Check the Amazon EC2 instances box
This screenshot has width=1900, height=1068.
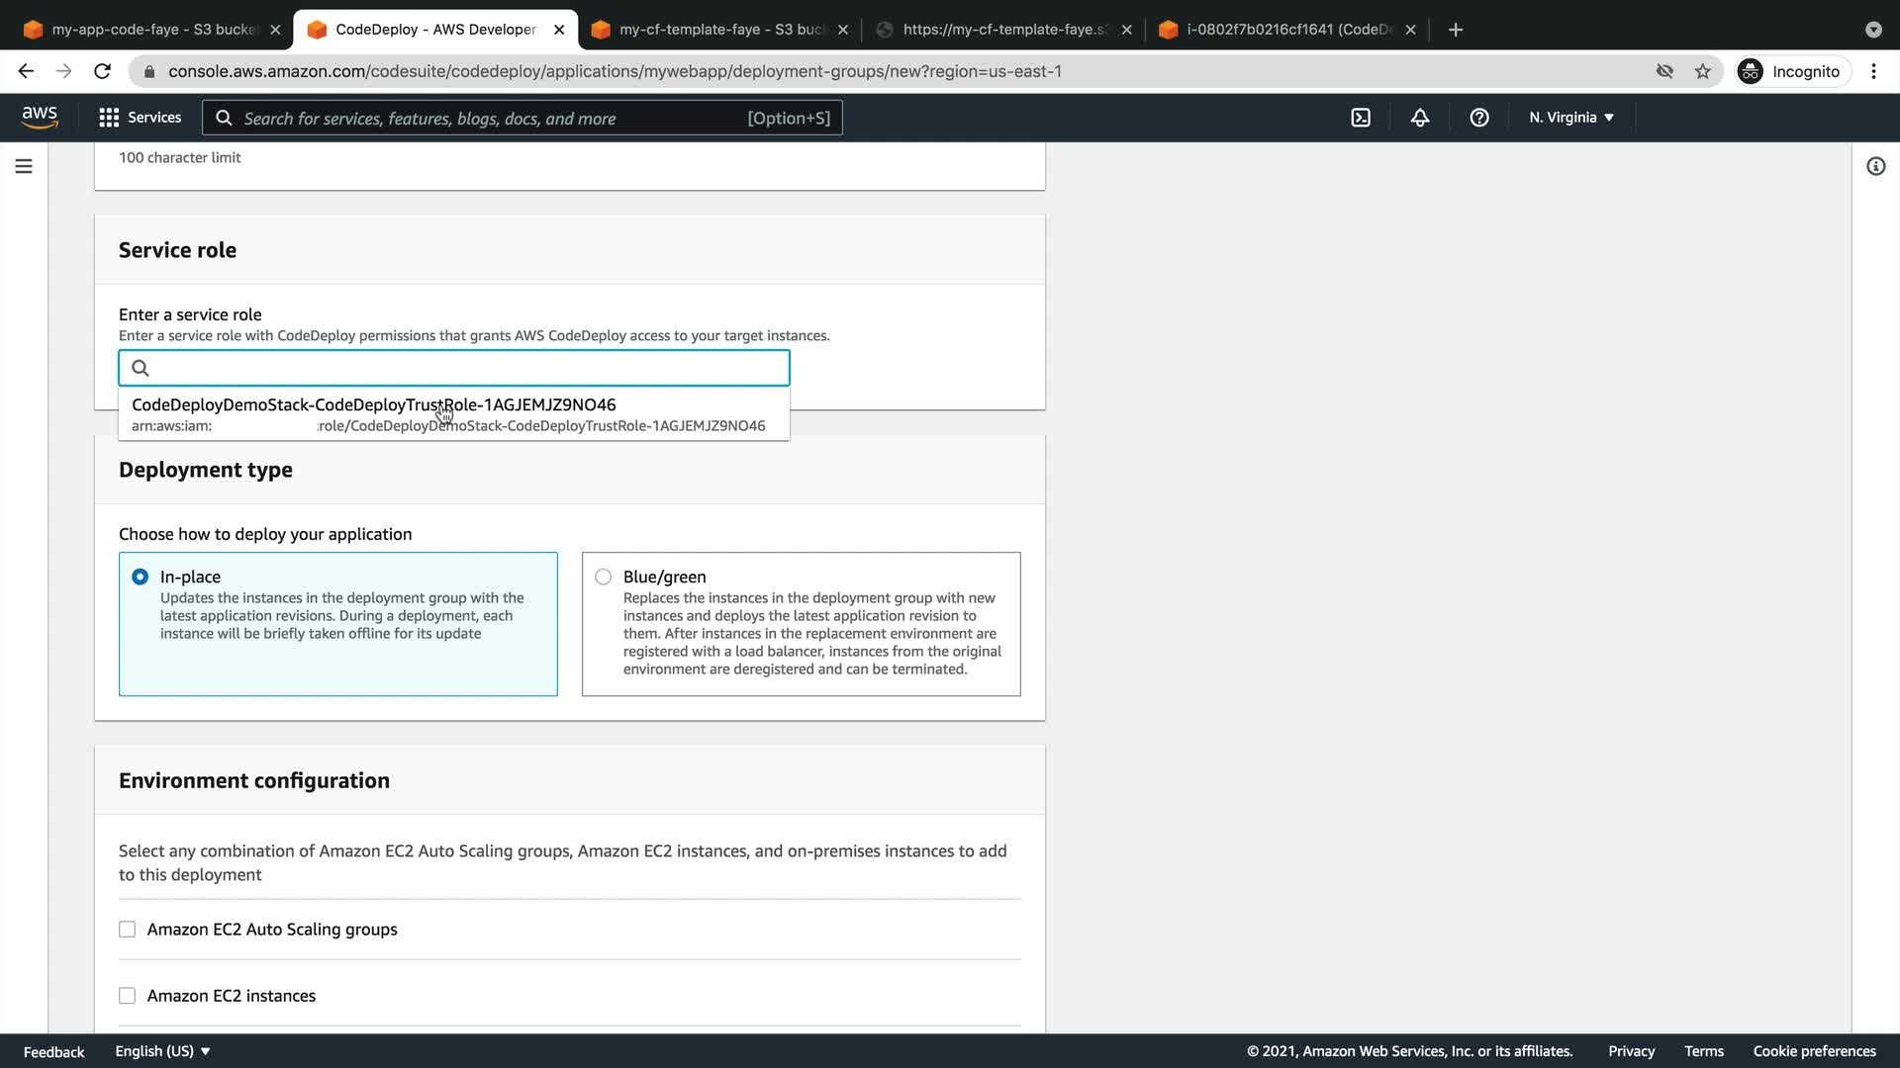pyautogui.click(x=128, y=996)
